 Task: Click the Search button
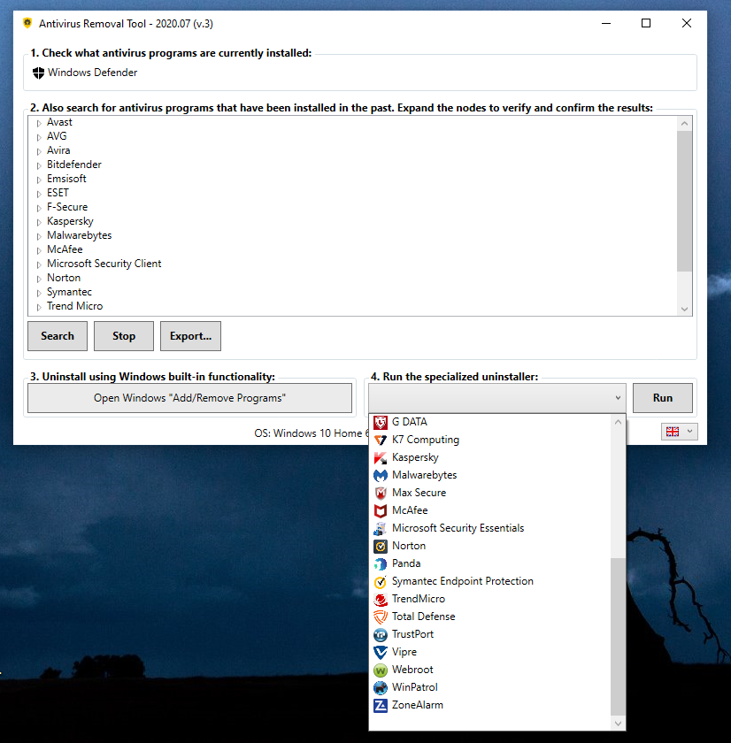(x=58, y=336)
